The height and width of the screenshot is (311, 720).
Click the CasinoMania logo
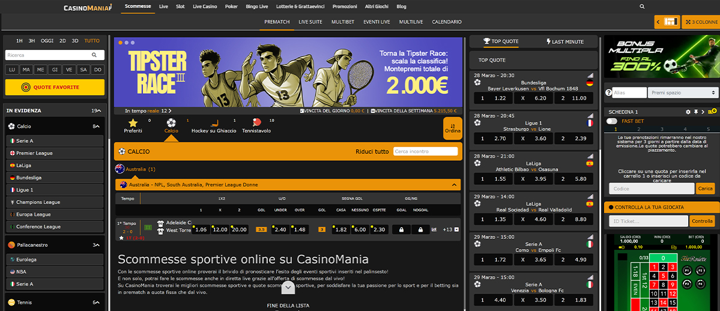[x=88, y=7]
